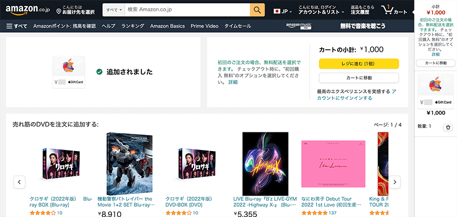Go to next carousel page arrow

pyautogui.click(x=395, y=182)
